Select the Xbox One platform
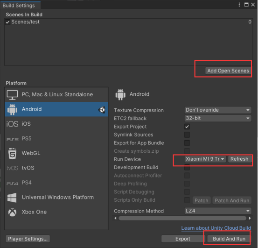 pos(56,212)
